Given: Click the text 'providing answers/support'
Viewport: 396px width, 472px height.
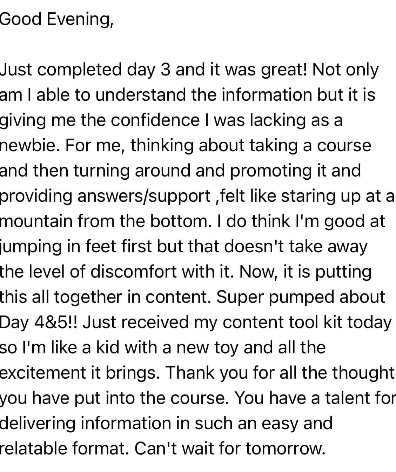Looking at the screenshot, I should (105, 196).
